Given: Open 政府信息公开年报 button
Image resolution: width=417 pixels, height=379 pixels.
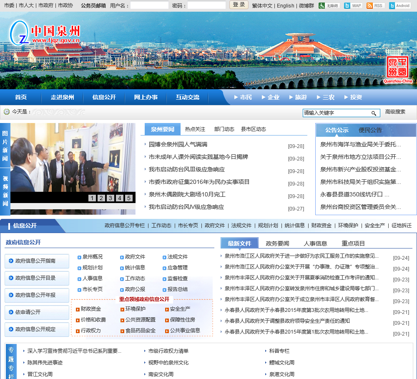Looking at the screenshot, I should (x=37, y=295).
